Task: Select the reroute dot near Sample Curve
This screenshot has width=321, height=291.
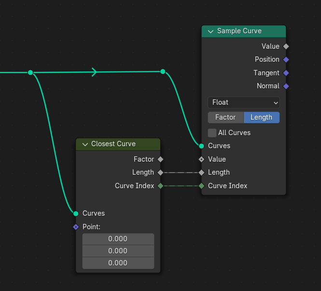Action: (163, 71)
